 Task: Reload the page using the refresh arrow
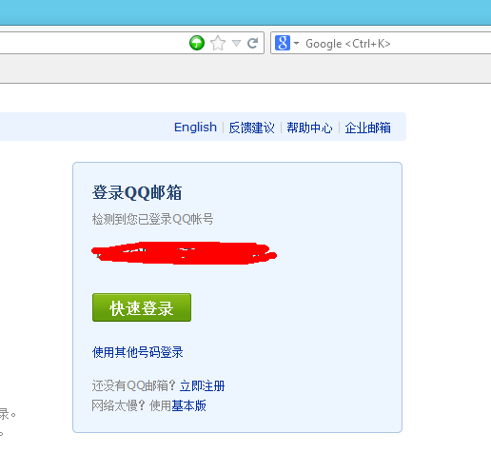(252, 43)
